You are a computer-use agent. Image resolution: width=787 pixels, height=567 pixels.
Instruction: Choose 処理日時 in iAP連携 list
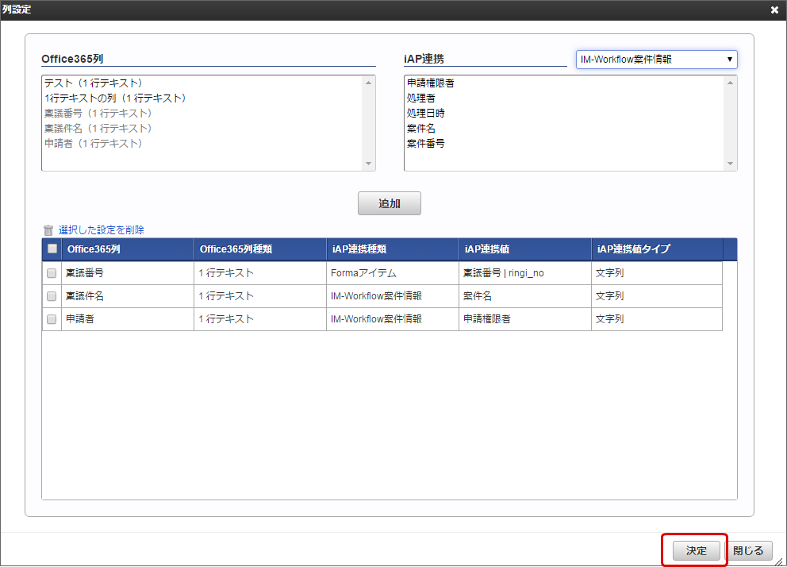pos(425,113)
